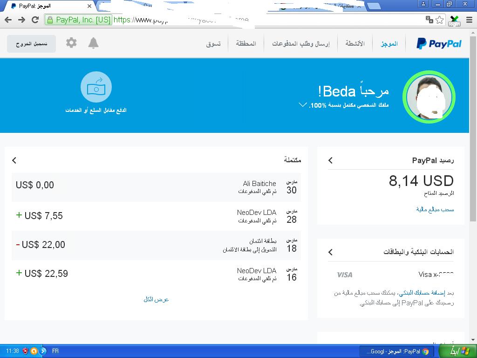This screenshot has height=358, width=477.
Task: Open the الأنشطة activity tab
Action: click(355, 43)
